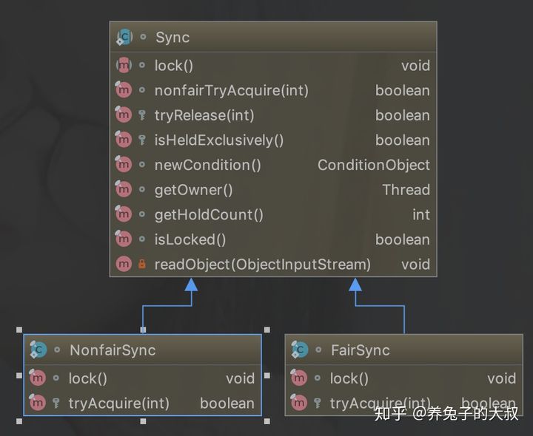This screenshot has height=436, width=533.
Task: Click the int return type of getHoldCount()
Action: (421, 215)
